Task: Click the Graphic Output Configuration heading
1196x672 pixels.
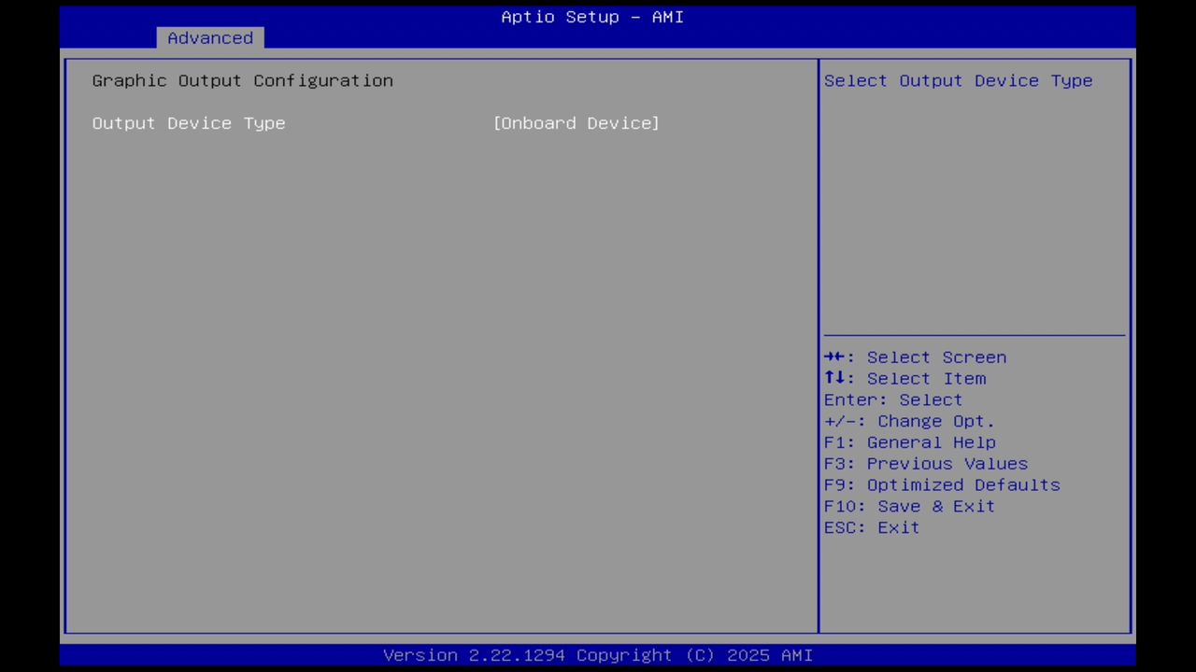Action: (242, 80)
